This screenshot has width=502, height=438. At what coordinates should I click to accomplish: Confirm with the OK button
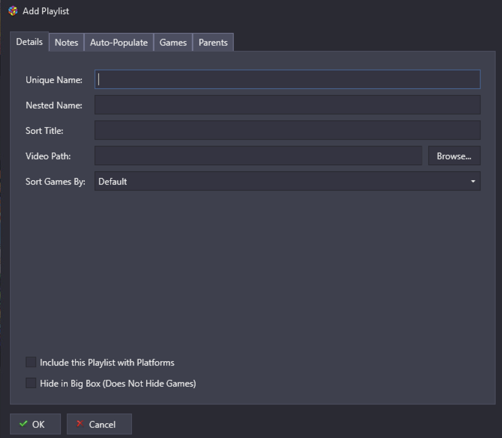35,424
